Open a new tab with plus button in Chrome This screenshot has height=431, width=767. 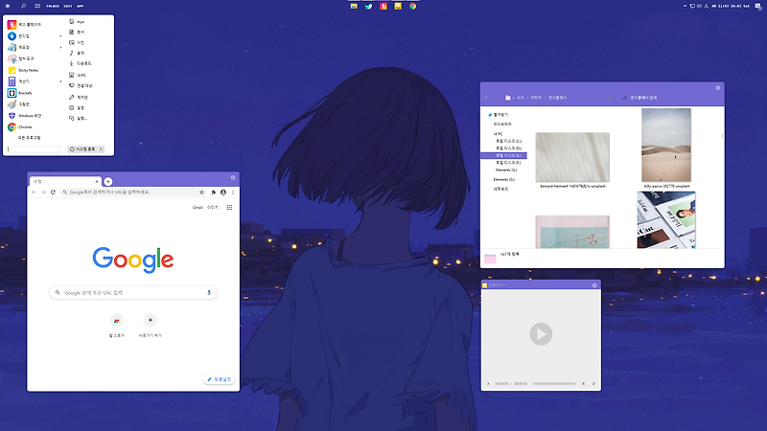[x=108, y=181]
